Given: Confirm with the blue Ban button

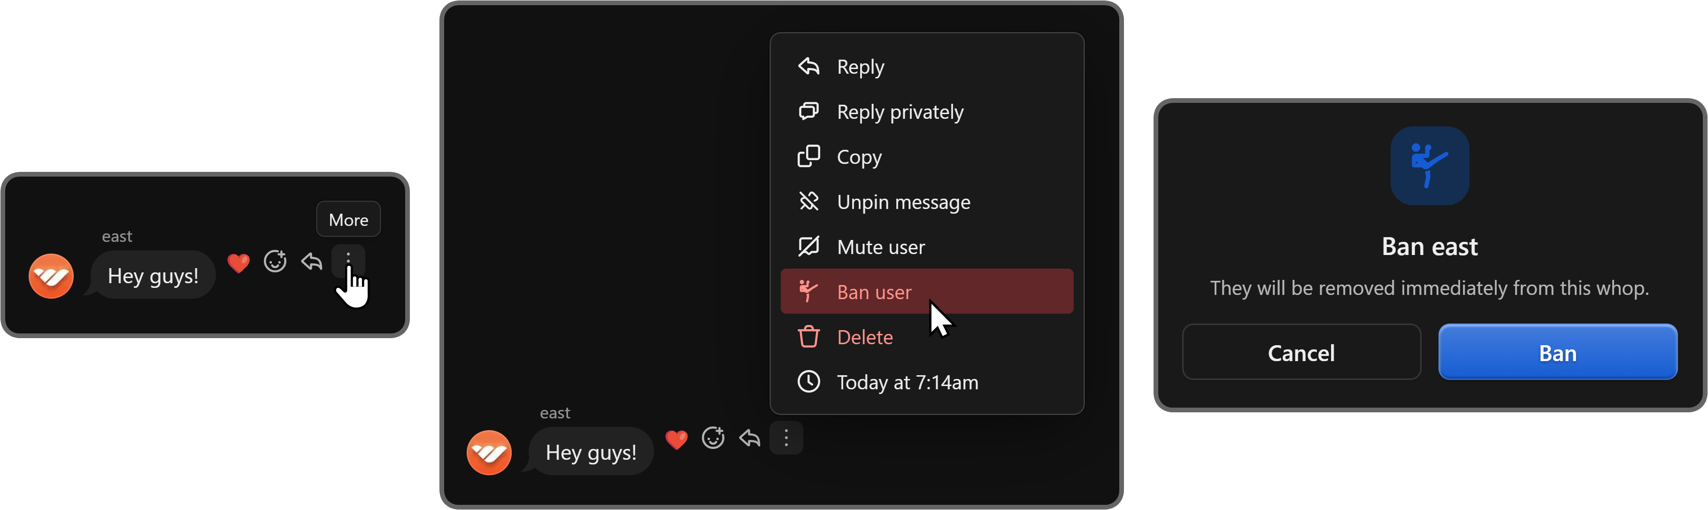Looking at the screenshot, I should tap(1557, 352).
